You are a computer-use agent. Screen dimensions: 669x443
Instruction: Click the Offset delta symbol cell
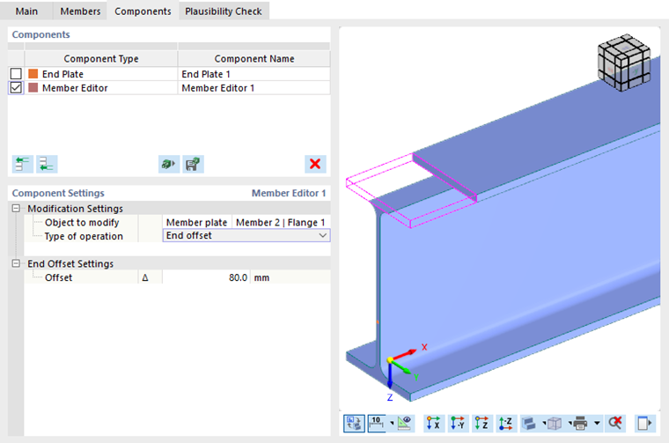(150, 277)
